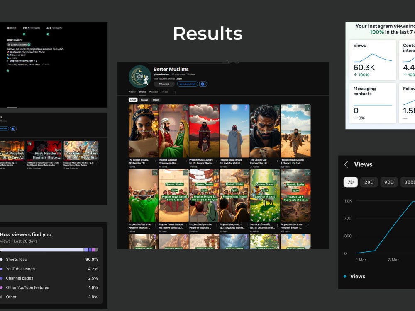Click the white Shorts feed legend dot
The width and height of the screenshot is (415, 311).
[1, 260]
